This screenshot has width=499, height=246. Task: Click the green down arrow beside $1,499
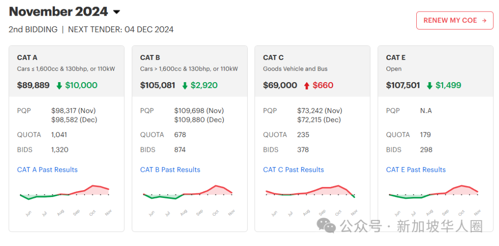pyautogui.click(x=429, y=85)
